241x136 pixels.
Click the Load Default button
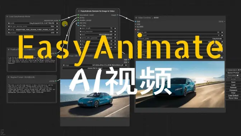tap(233, 95)
